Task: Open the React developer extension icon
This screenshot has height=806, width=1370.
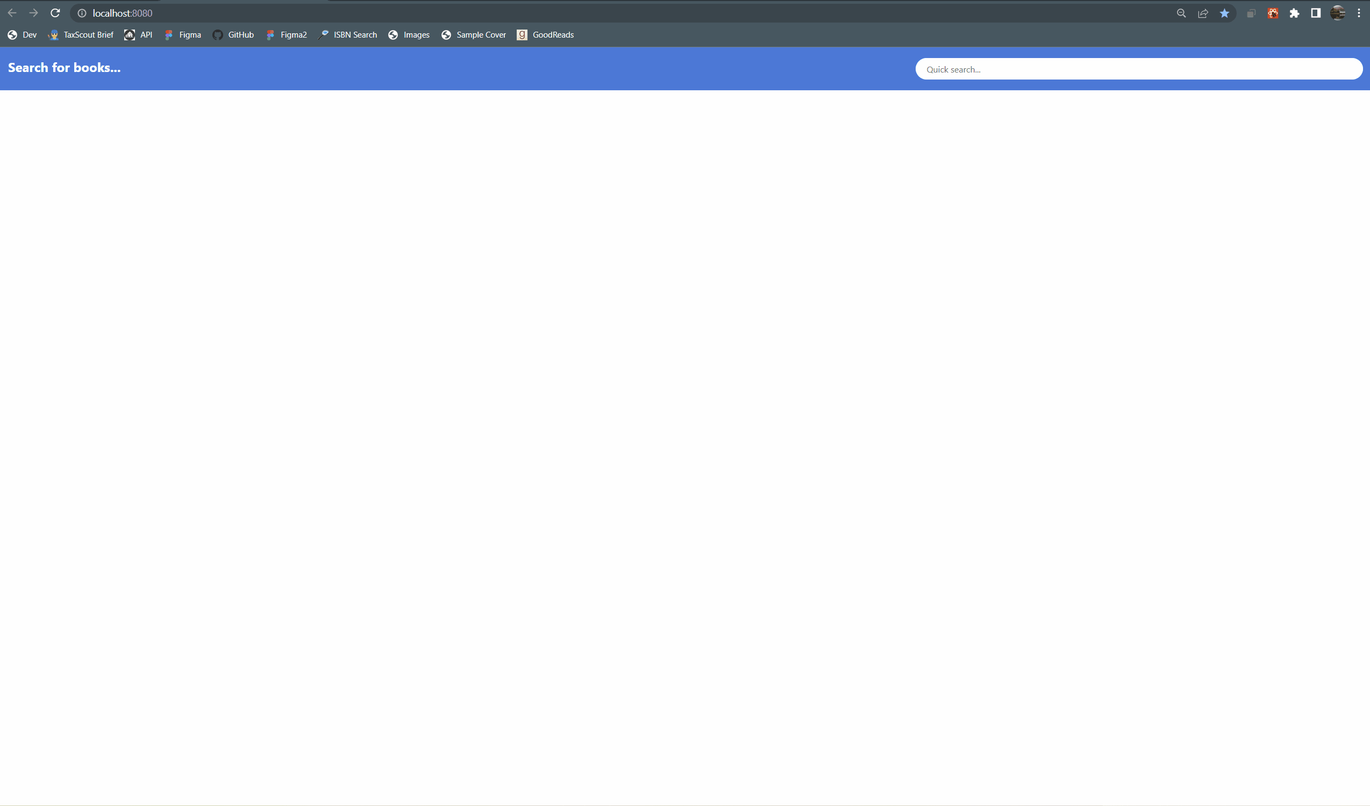Action: [1273, 13]
